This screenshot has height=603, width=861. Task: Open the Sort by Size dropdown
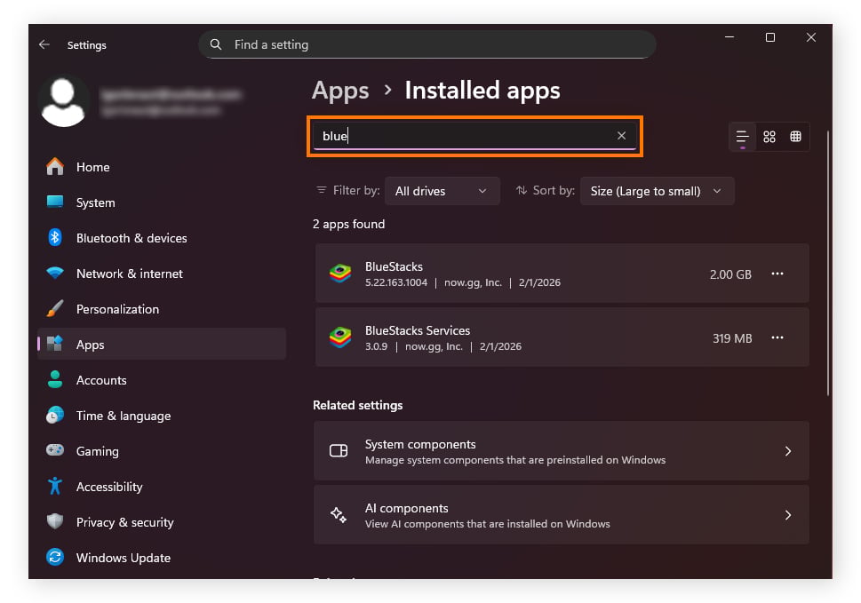pos(657,191)
